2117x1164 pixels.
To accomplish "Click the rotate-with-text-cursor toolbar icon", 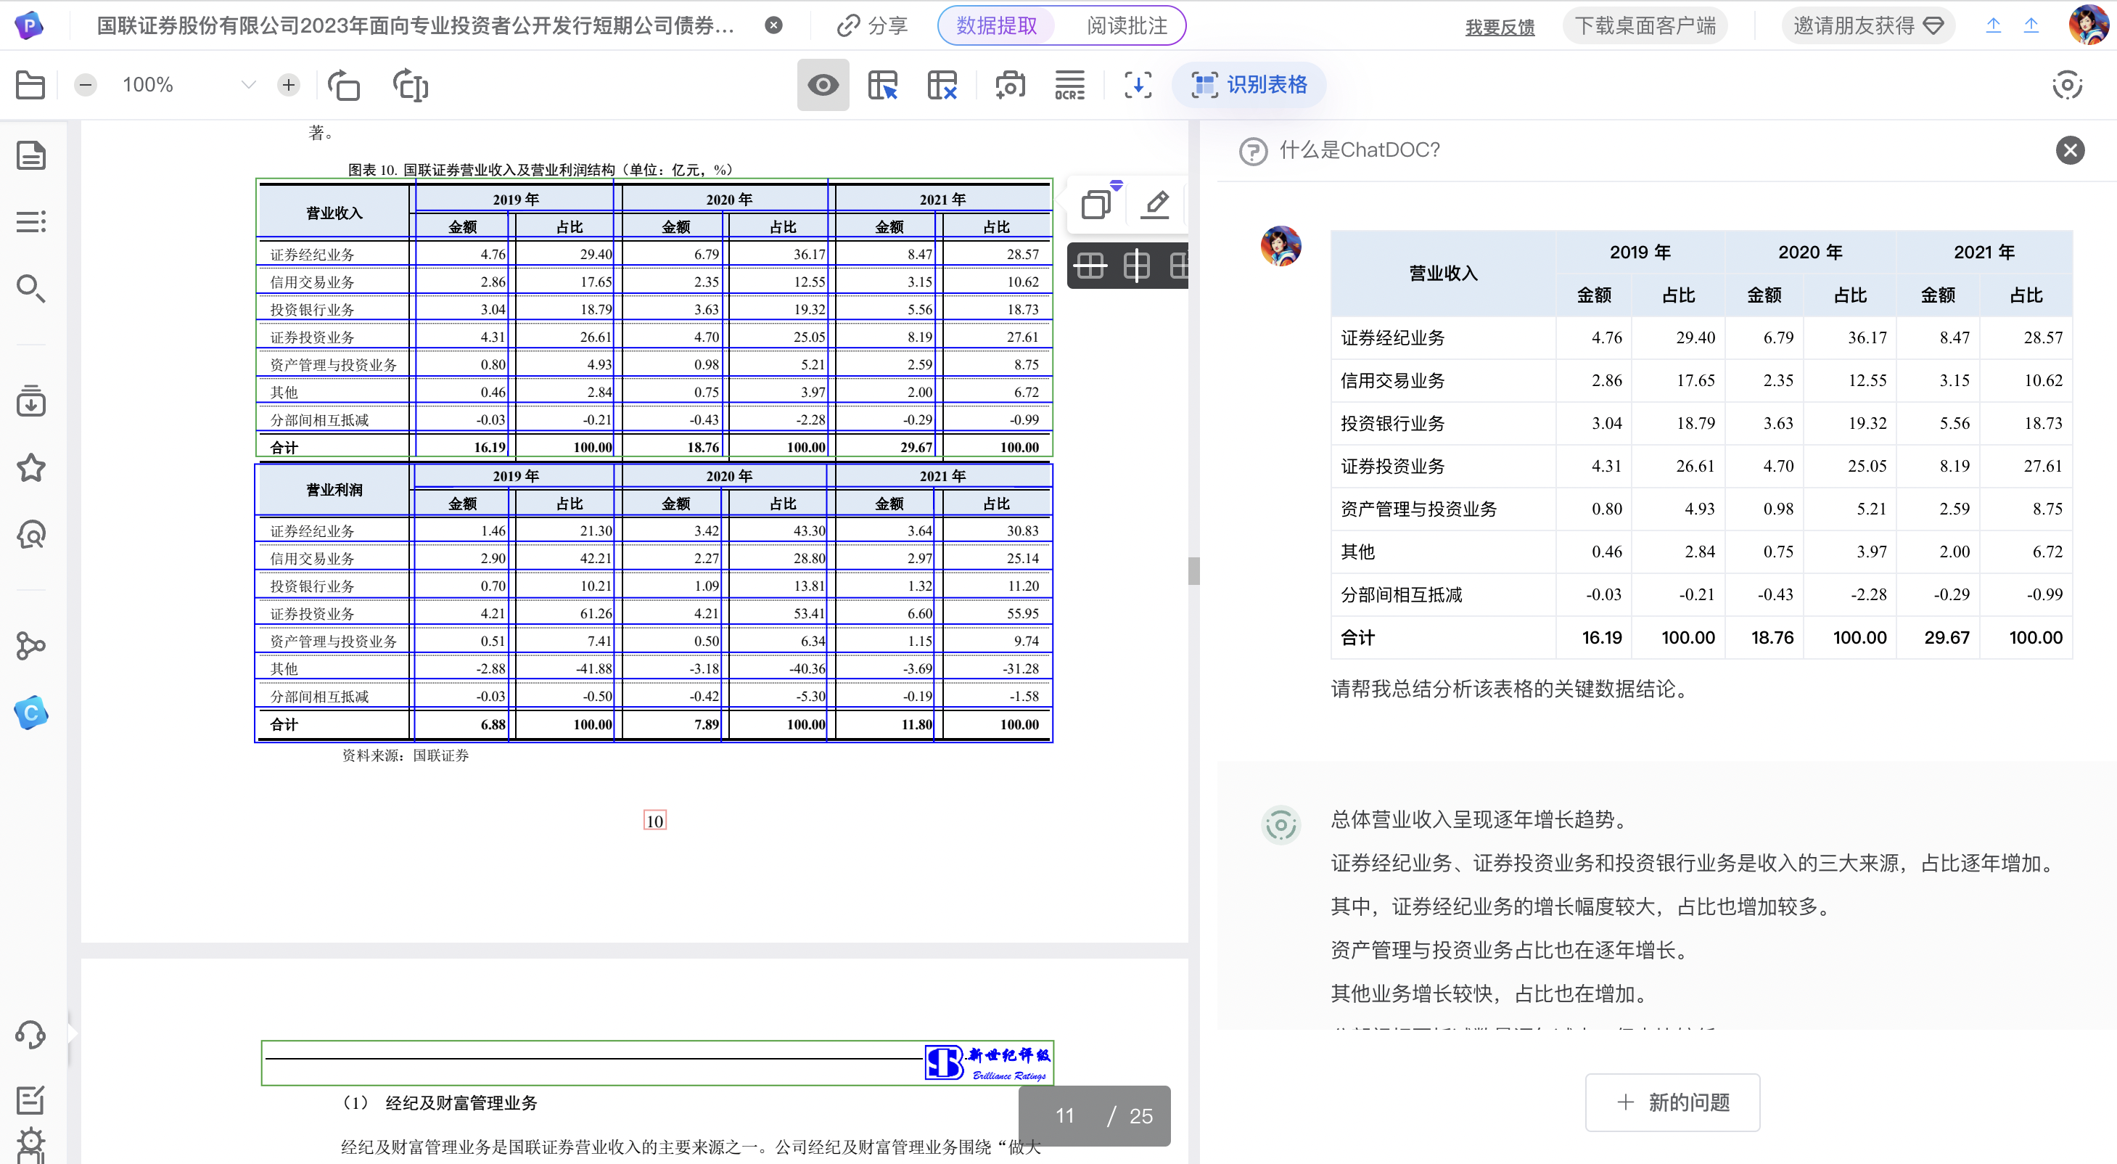I will tap(410, 85).
